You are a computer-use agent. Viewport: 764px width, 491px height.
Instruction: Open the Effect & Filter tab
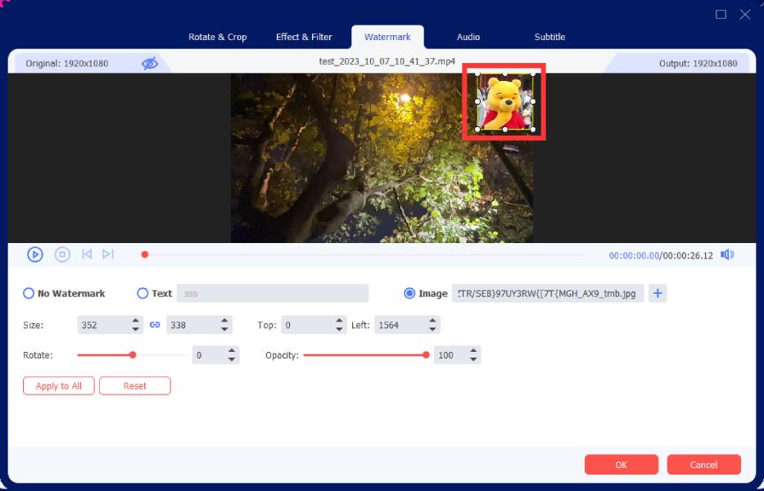pyautogui.click(x=304, y=37)
